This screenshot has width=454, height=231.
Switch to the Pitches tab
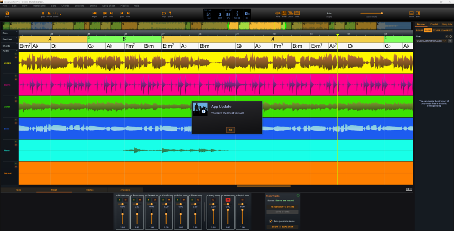pyautogui.click(x=90, y=190)
